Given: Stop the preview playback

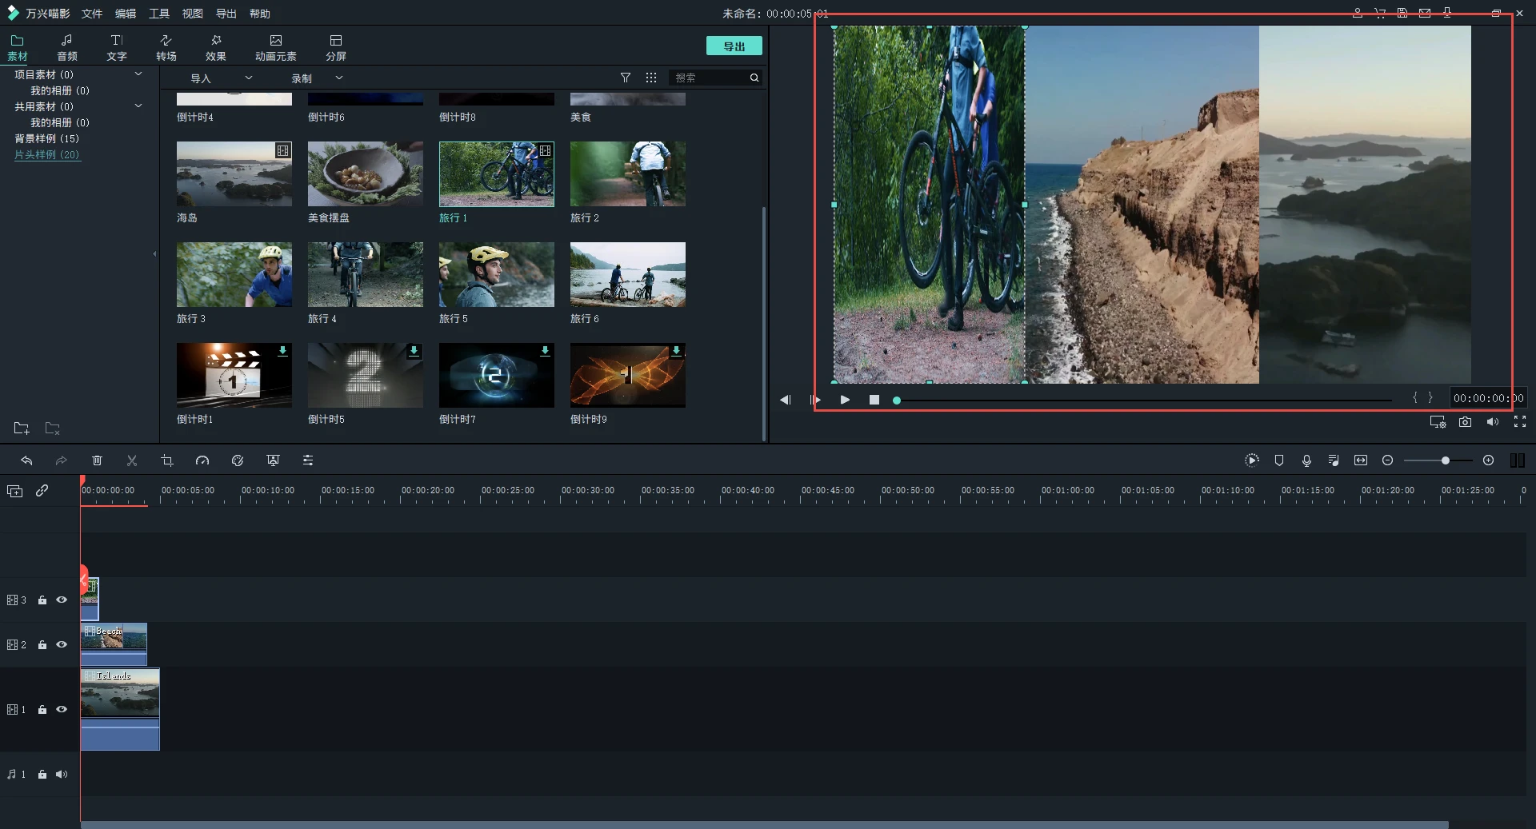Looking at the screenshot, I should coord(874,400).
